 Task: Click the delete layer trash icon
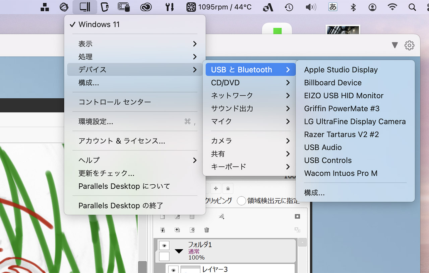(x=206, y=230)
